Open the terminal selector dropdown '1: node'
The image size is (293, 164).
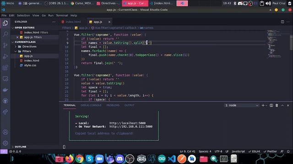point(241,105)
